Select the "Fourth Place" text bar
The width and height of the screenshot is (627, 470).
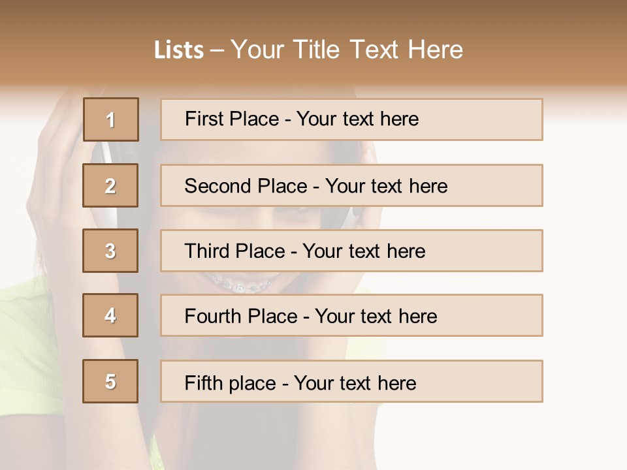click(x=351, y=315)
